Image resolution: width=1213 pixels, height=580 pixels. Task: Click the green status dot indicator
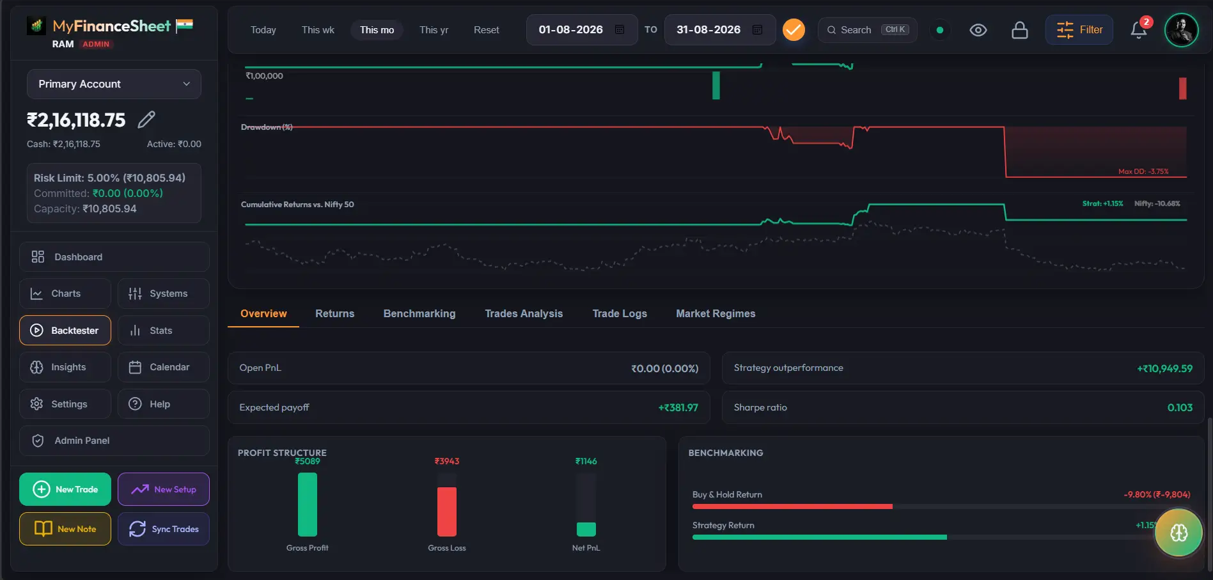[x=939, y=29]
